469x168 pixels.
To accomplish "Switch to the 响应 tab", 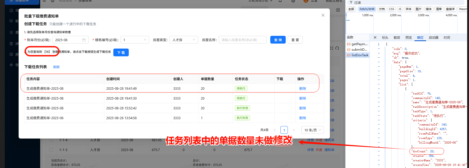I will [x=420, y=38].
